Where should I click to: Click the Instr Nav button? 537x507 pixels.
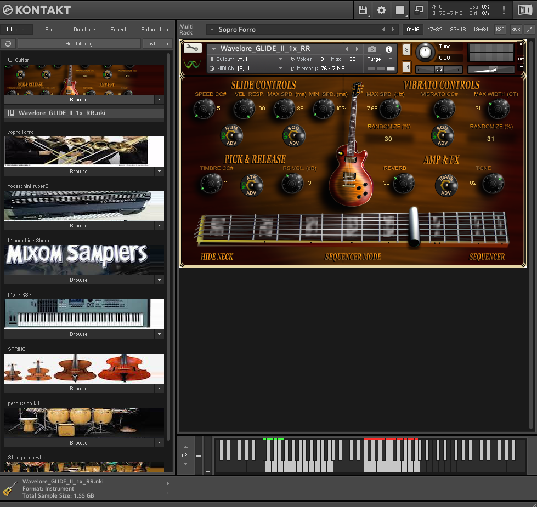157,43
